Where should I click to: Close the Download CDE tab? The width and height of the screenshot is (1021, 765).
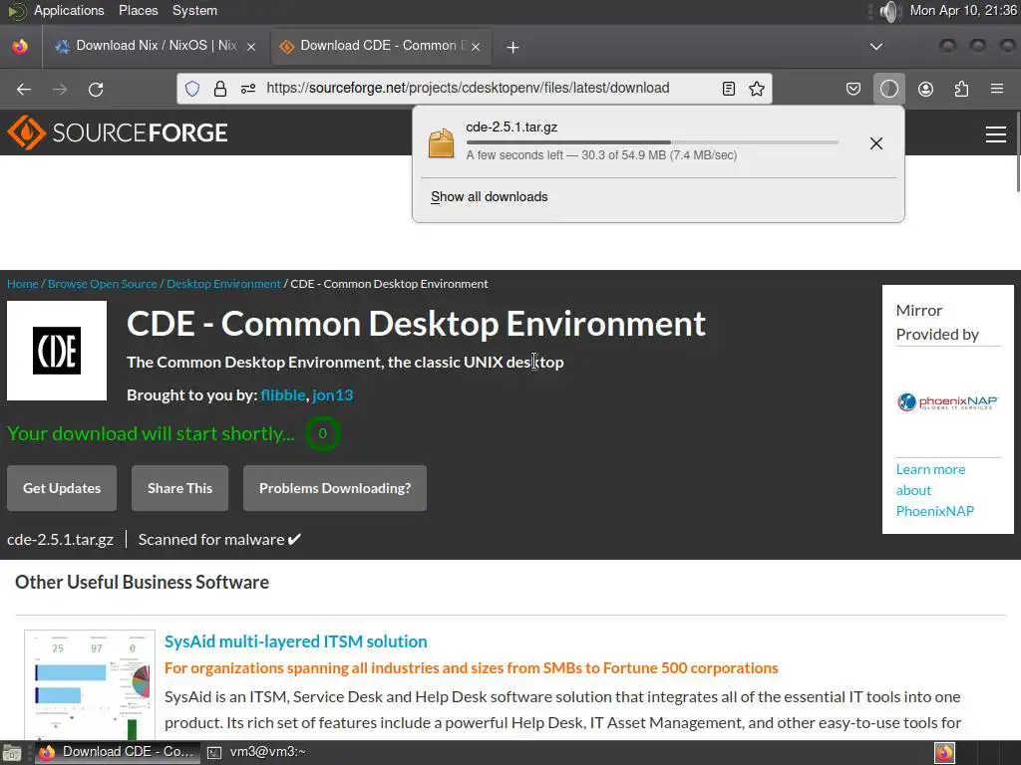476,46
